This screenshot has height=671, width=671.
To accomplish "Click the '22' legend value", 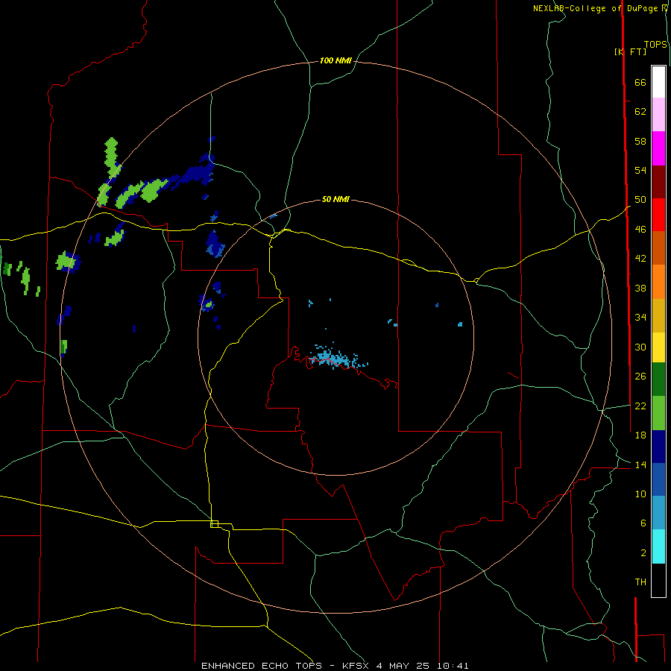I will (640, 406).
